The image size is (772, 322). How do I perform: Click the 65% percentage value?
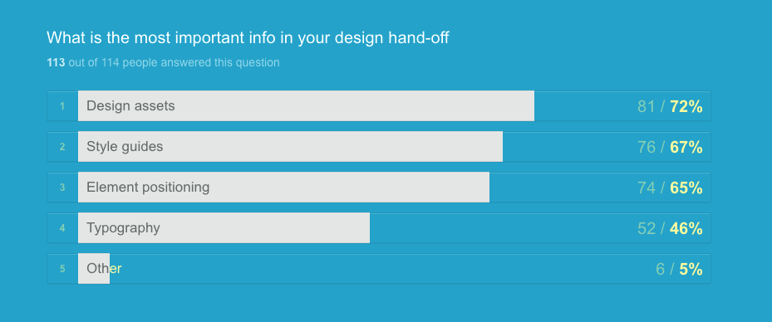(686, 188)
